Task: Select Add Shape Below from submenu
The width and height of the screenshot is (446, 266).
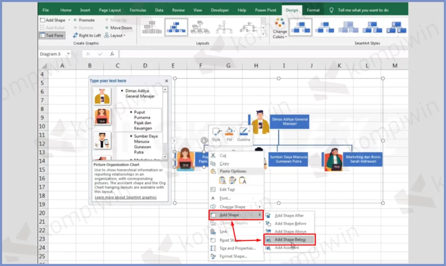Action: (x=290, y=240)
